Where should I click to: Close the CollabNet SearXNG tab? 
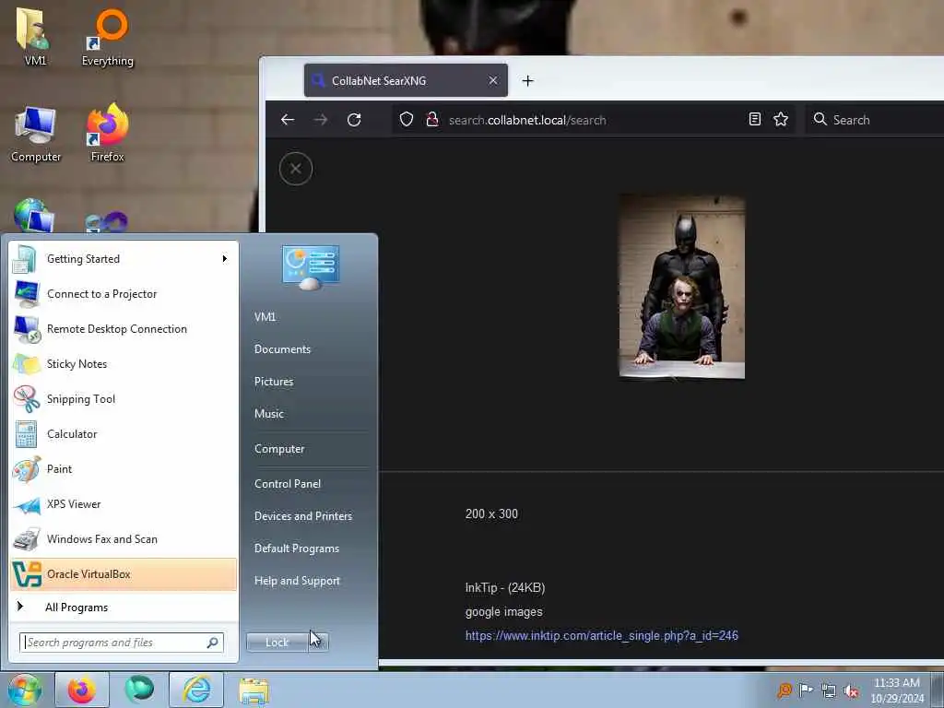[493, 80]
